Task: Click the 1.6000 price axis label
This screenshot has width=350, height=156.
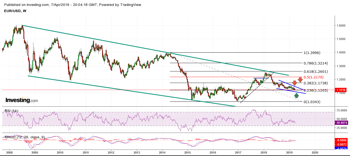Action: pyautogui.click(x=341, y=26)
